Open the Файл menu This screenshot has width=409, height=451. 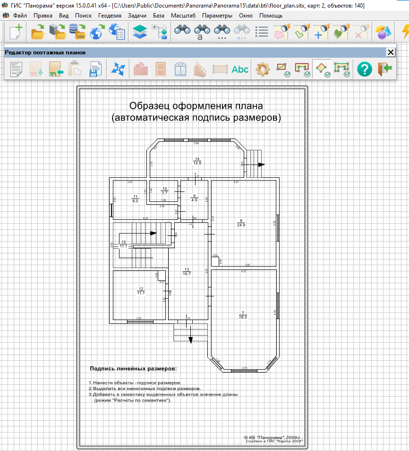20,15
